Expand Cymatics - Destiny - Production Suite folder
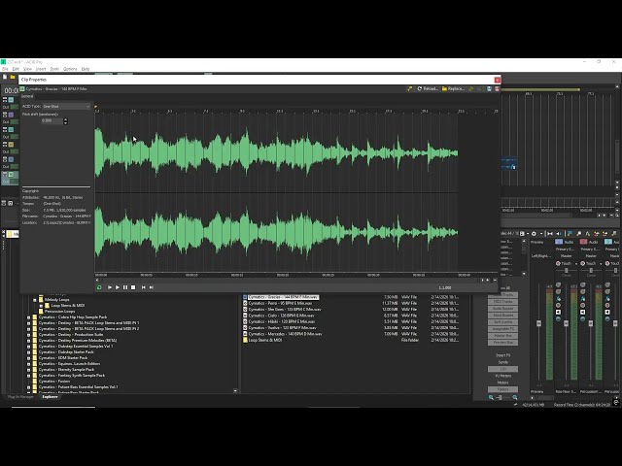Viewport: 622px width, 466px height. (28, 335)
